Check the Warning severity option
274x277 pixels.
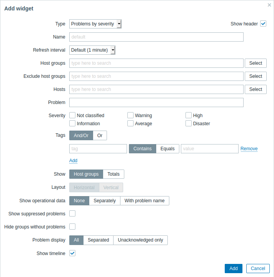coord(130,115)
